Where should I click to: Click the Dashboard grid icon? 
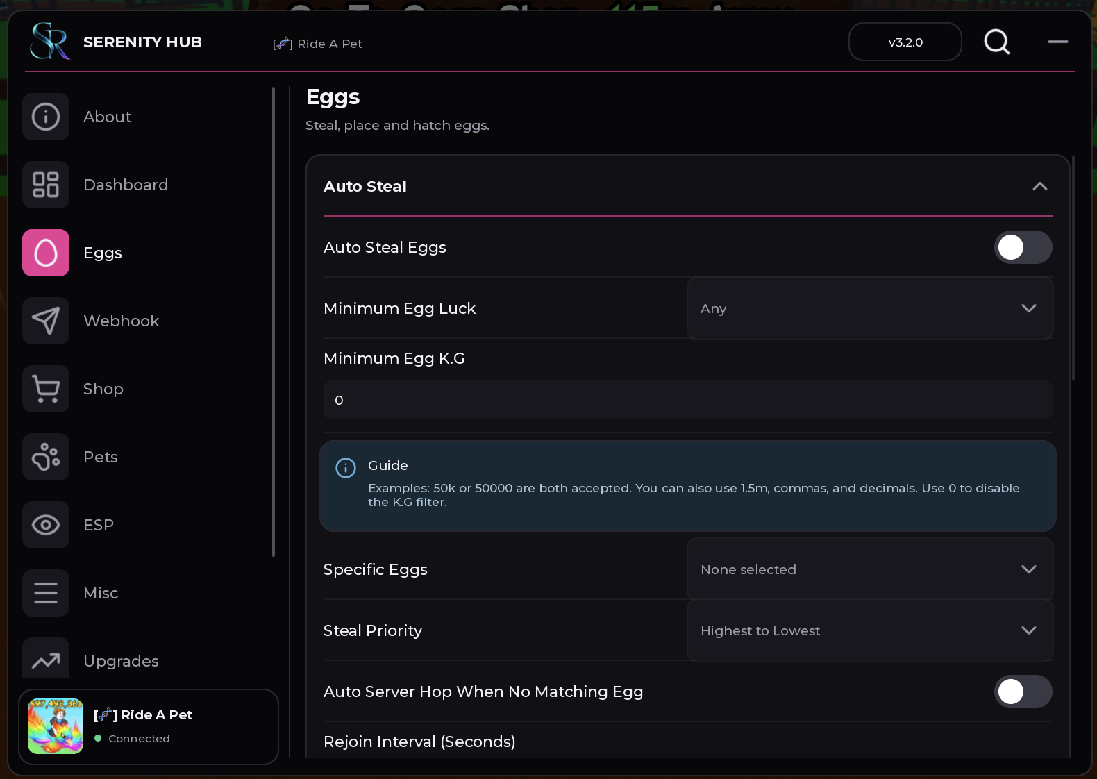tap(46, 185)
